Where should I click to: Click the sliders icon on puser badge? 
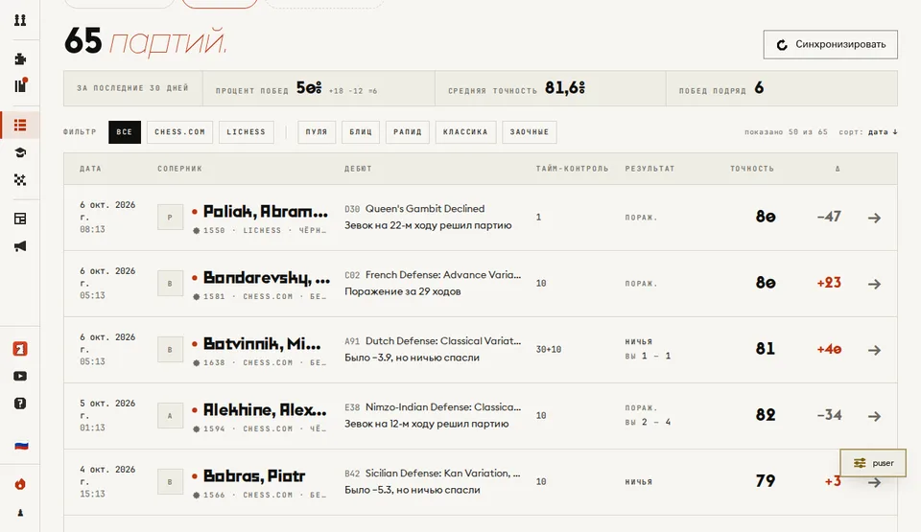(860, 463)
